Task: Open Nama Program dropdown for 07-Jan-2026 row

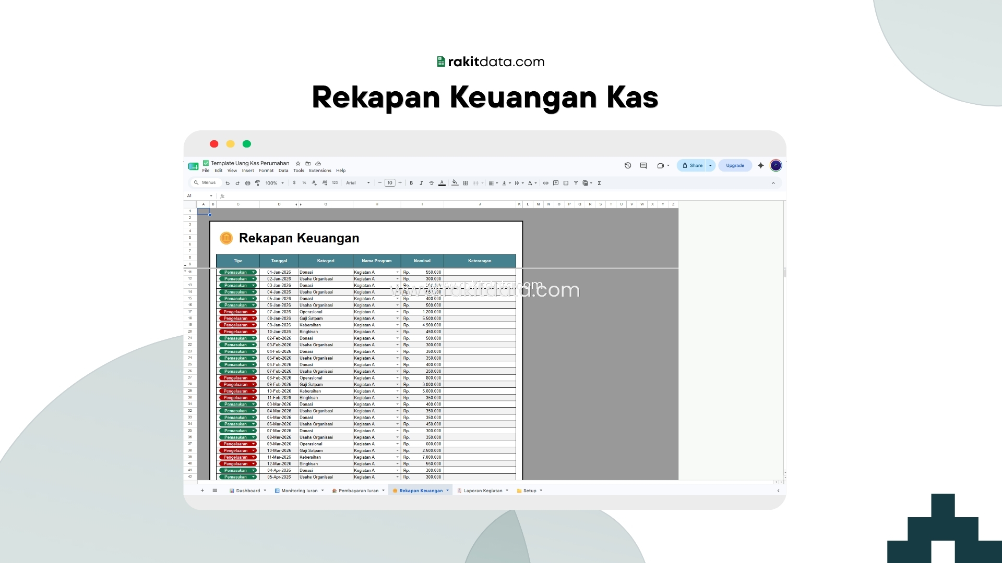Action: [397, 312]
